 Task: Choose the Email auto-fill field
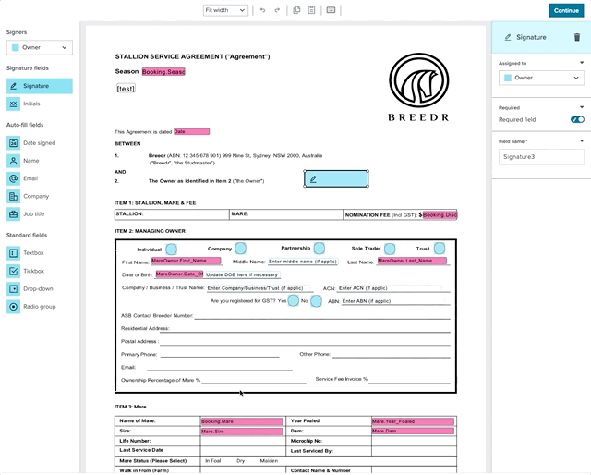pyautogui.click(x=30, y=178)
